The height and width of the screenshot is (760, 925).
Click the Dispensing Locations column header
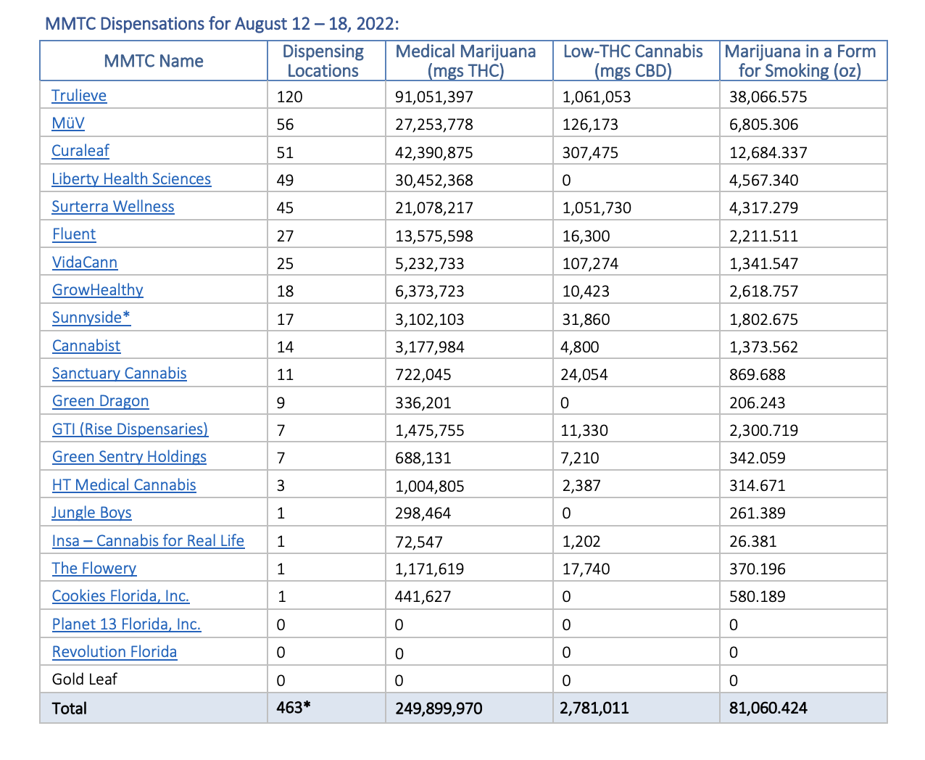tap(323, 61)
